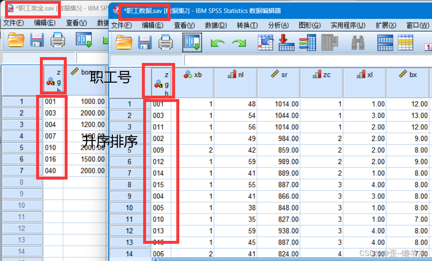Select bonus cell '1200.00' in 职工奖金 window
Screen dimensions: 432x261
coord(85,125)
